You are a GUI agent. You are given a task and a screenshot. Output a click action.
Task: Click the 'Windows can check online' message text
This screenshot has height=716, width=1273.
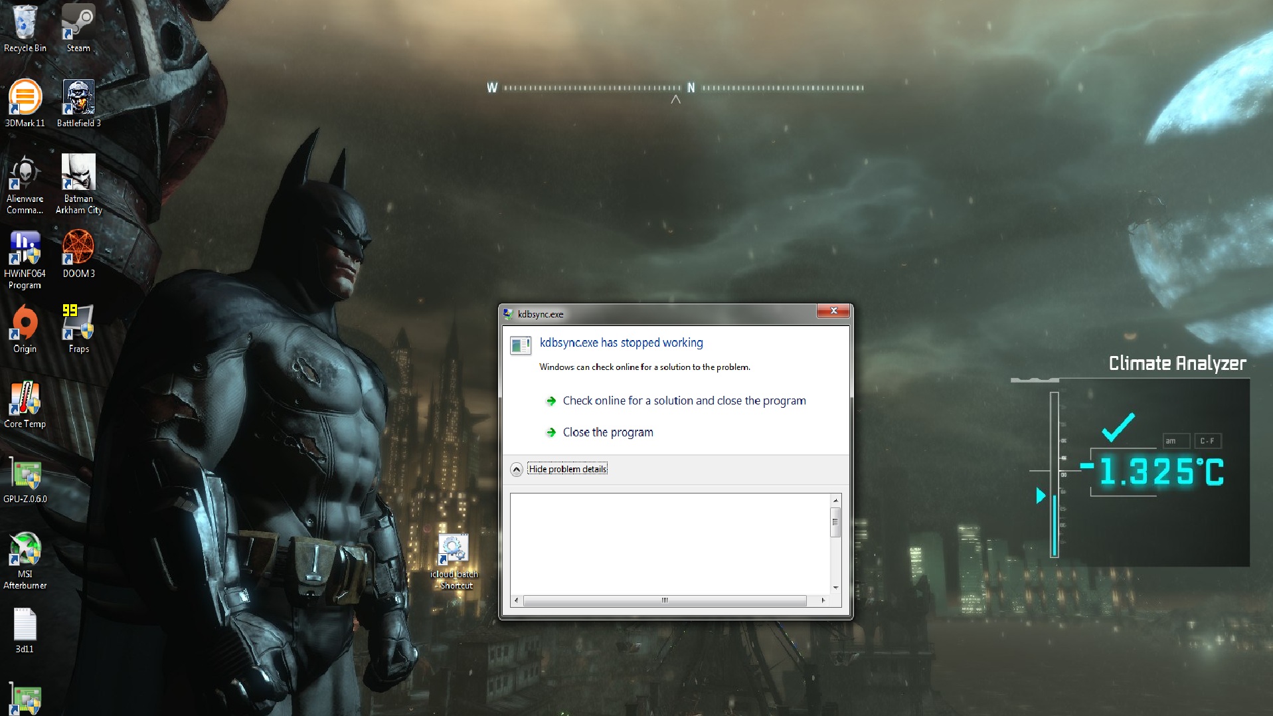point(644,367)
